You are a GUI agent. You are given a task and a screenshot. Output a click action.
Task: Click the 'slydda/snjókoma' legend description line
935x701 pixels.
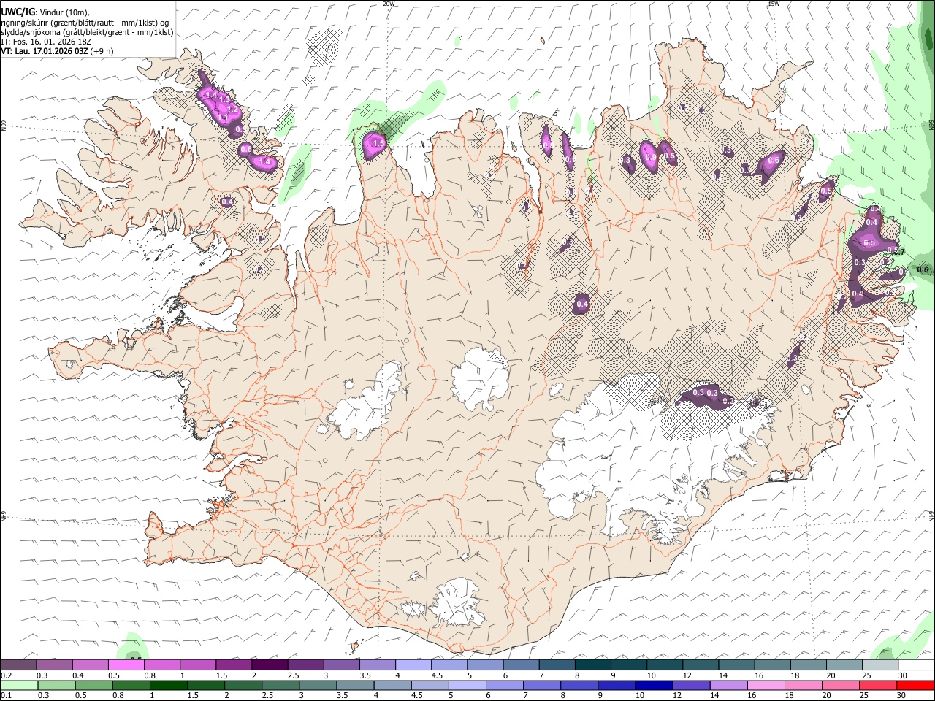tap(87, 32)
